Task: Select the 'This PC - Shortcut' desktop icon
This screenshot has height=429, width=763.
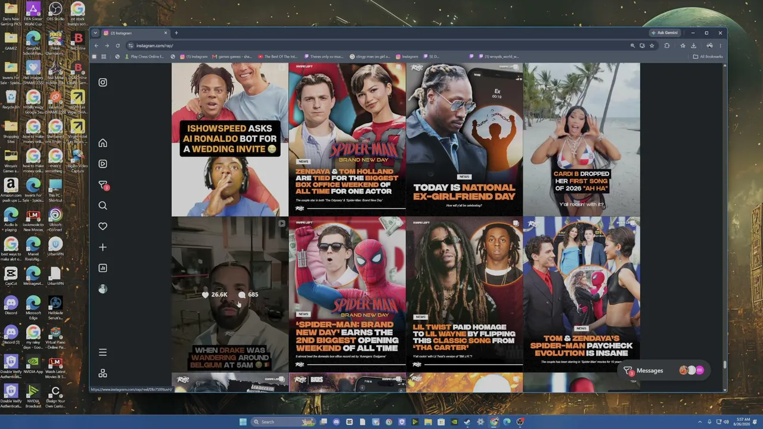Action: coord(55,189)
